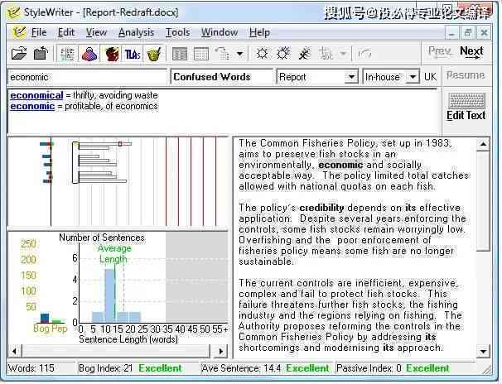Click the StyleWriter title bar app icon

coord(14,12)
